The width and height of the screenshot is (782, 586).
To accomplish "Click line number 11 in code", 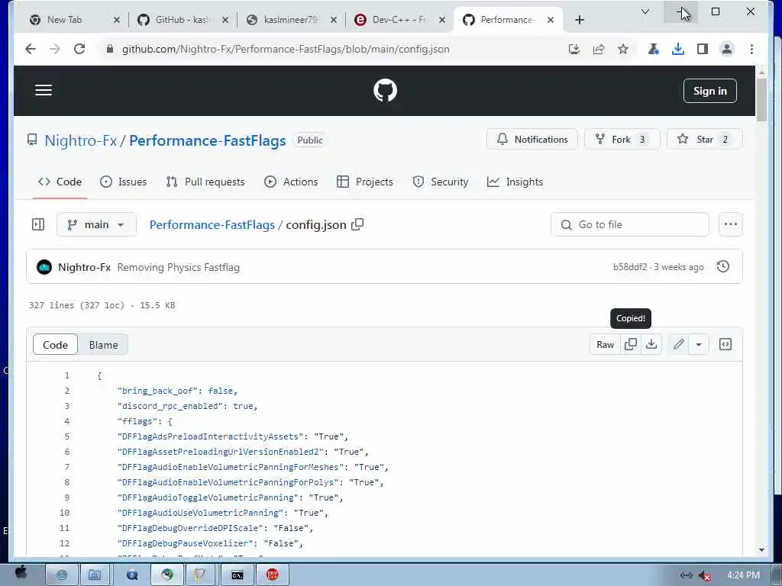I will [x=64, y=528].
